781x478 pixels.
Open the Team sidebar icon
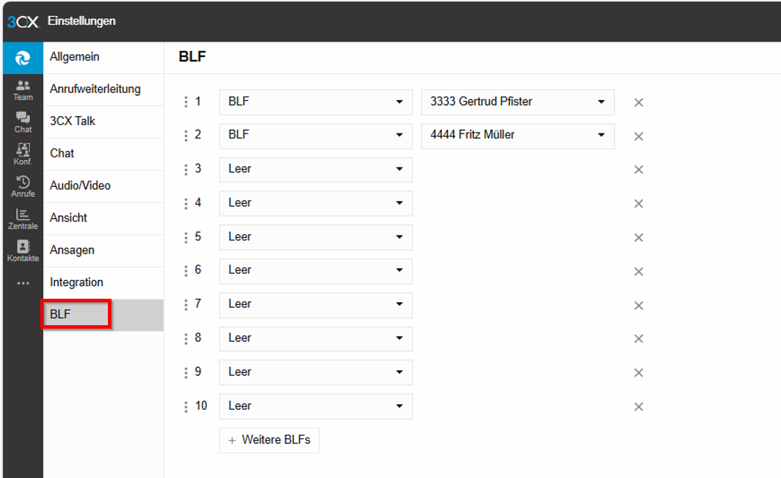[23, 90]
